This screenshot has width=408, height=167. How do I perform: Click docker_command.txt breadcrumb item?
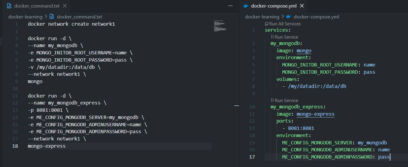coord(79,17)
